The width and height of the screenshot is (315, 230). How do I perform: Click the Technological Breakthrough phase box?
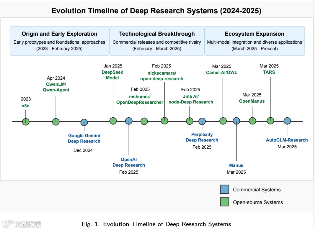pyautogui.click(x=157, y=41)
